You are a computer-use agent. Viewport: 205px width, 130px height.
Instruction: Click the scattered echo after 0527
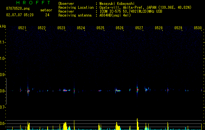pyautogui.click(x=147, y=89)
